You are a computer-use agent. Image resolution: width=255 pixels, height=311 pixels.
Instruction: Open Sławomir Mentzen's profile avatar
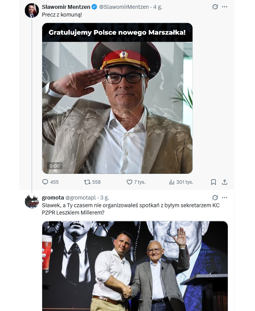click(32, 11)
